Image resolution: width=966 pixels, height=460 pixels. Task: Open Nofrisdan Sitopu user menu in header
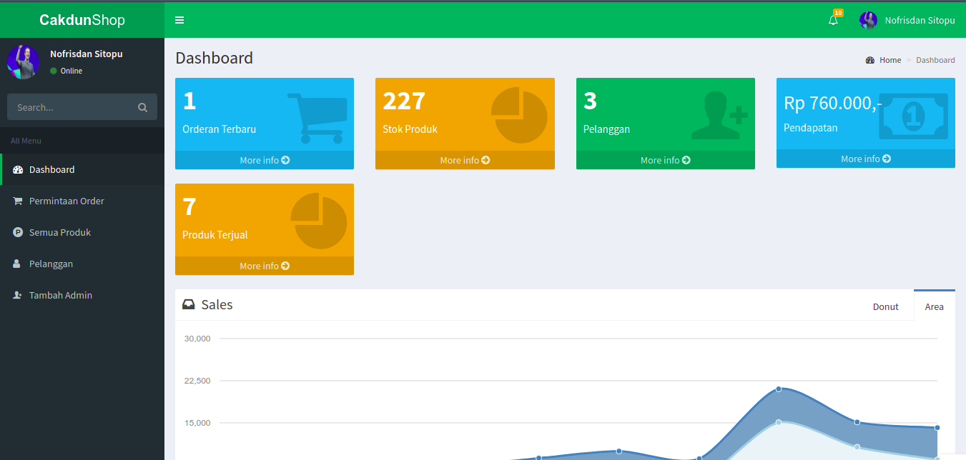907,20
